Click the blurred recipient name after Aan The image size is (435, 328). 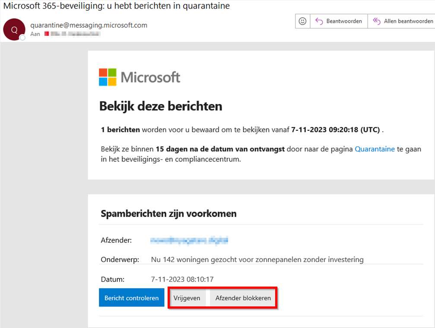point(76,34)
